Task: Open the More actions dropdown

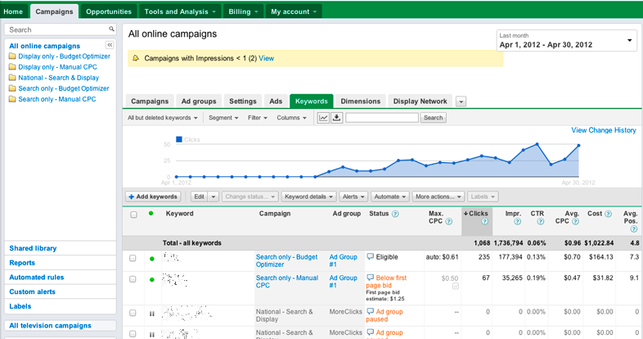Action: click(x=438, y=197)
